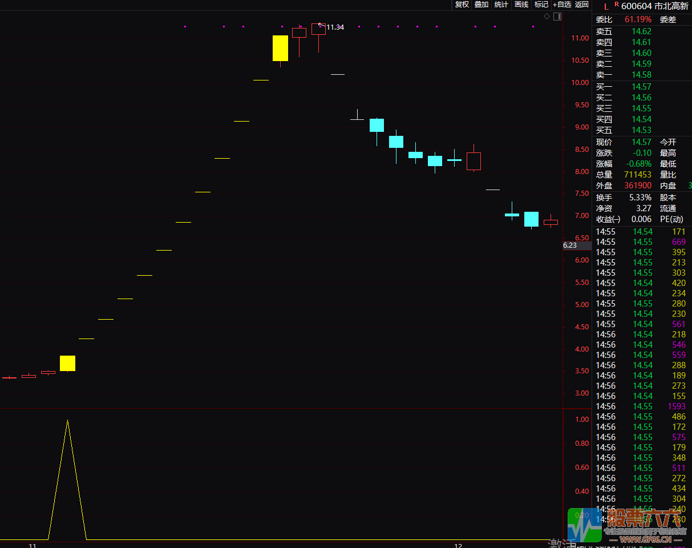Select the 买一 bid price 14.57
This screenshot has width=692, height=548.
tap(641, 87)
